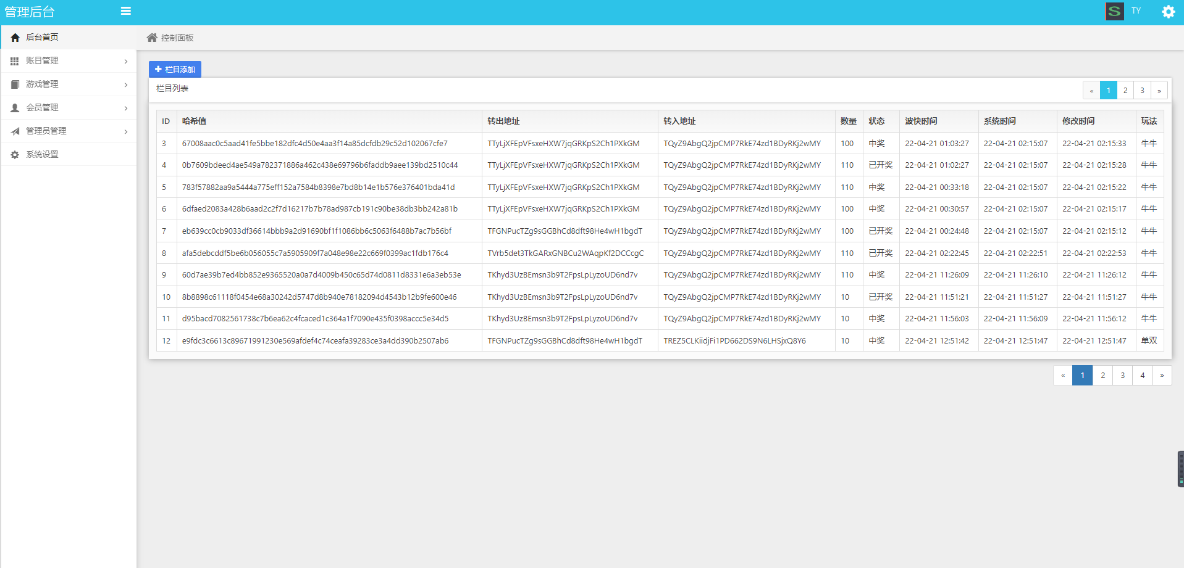Click the 哈希值 column header
Image resolution: width=1184 pixels, height=568 pixels.
[x=194, y=121]
